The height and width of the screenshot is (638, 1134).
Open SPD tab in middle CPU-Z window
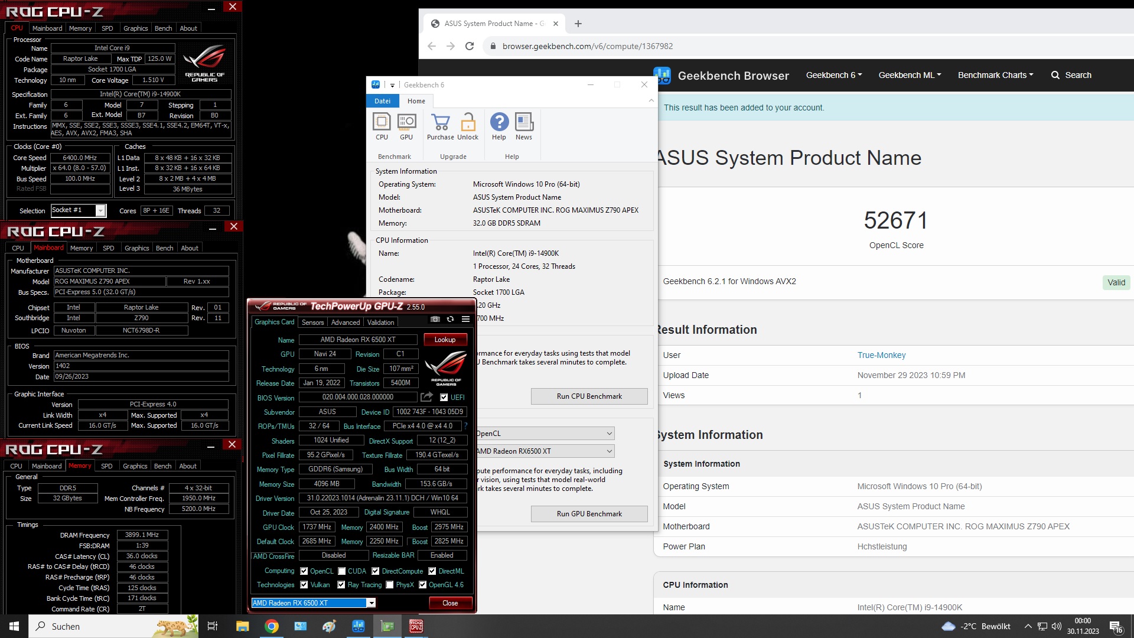pos(108,248)
